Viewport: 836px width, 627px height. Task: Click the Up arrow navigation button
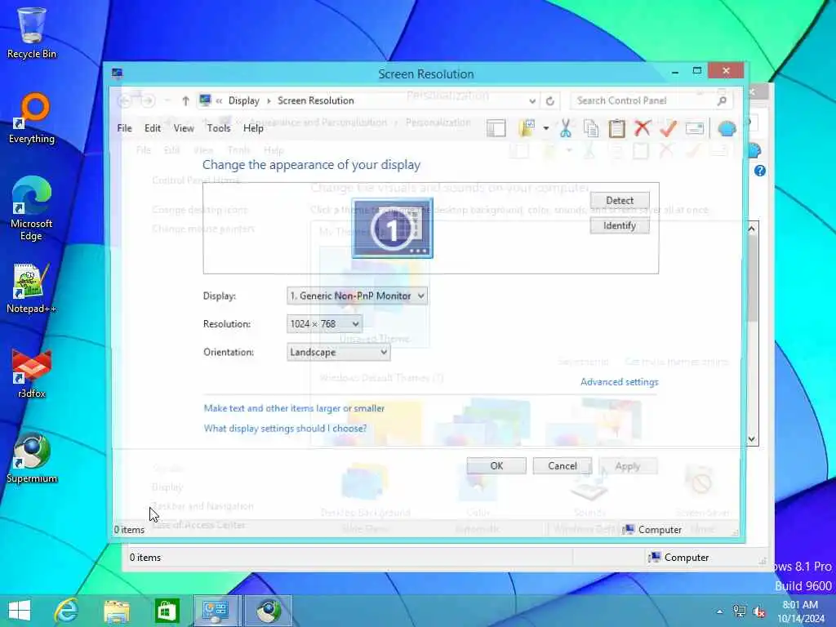coord(185,100)
